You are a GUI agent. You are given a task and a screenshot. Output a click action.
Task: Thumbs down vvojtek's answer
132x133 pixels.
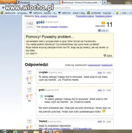point(31,78)
